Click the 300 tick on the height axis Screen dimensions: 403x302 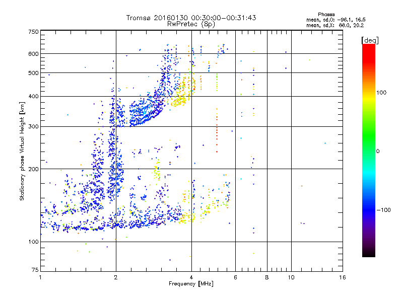[x=33, y=126]
